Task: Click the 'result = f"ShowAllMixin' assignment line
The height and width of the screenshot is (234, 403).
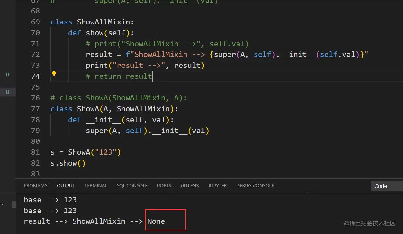Action: (227, 55)
